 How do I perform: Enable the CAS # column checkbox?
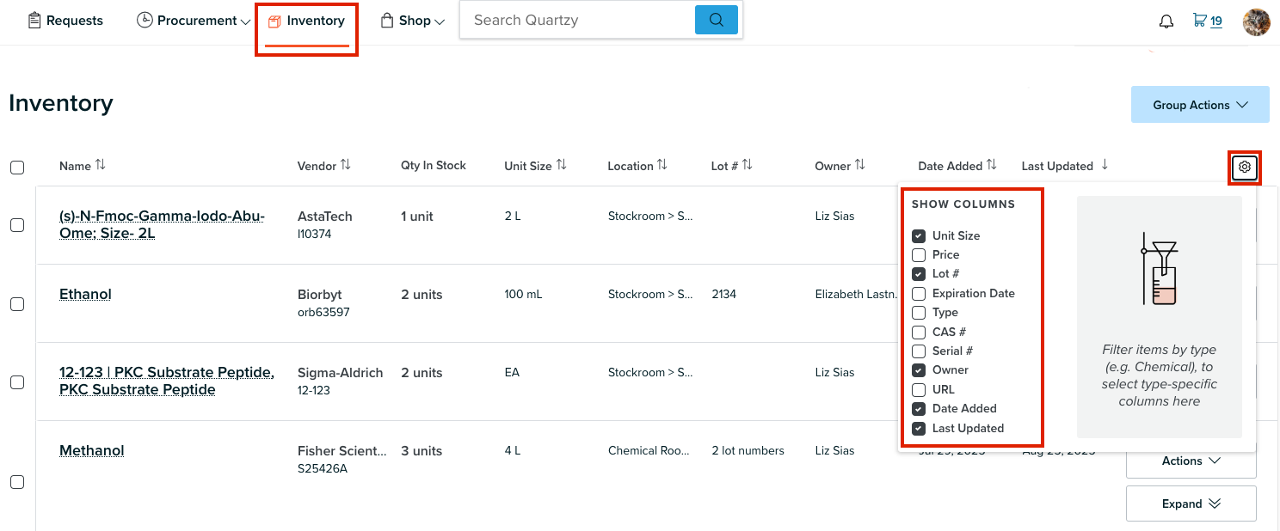919,332
